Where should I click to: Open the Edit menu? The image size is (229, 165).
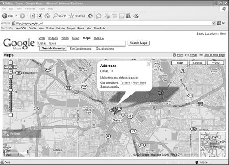coord(11,9)
